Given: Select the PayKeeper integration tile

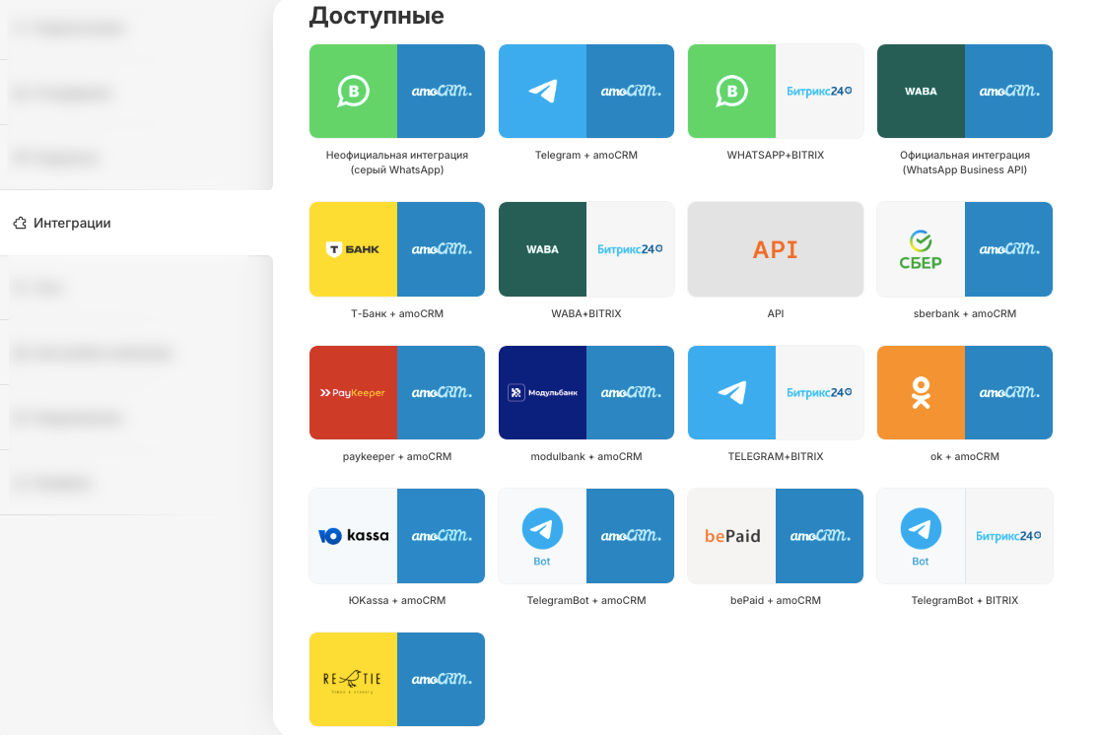Looking at the screenshot, I should pos(397,392).
